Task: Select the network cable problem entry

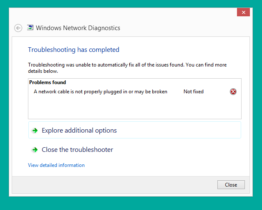Action: click(x=100, y=92)
